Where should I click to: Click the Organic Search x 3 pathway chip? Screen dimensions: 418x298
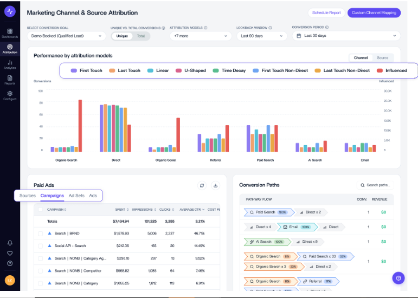point(274,267)
